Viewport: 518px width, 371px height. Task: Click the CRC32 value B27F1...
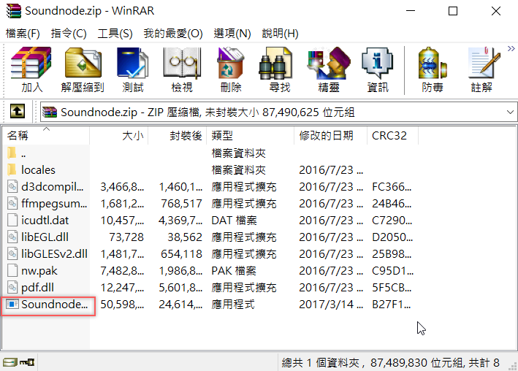coord(391,305)
